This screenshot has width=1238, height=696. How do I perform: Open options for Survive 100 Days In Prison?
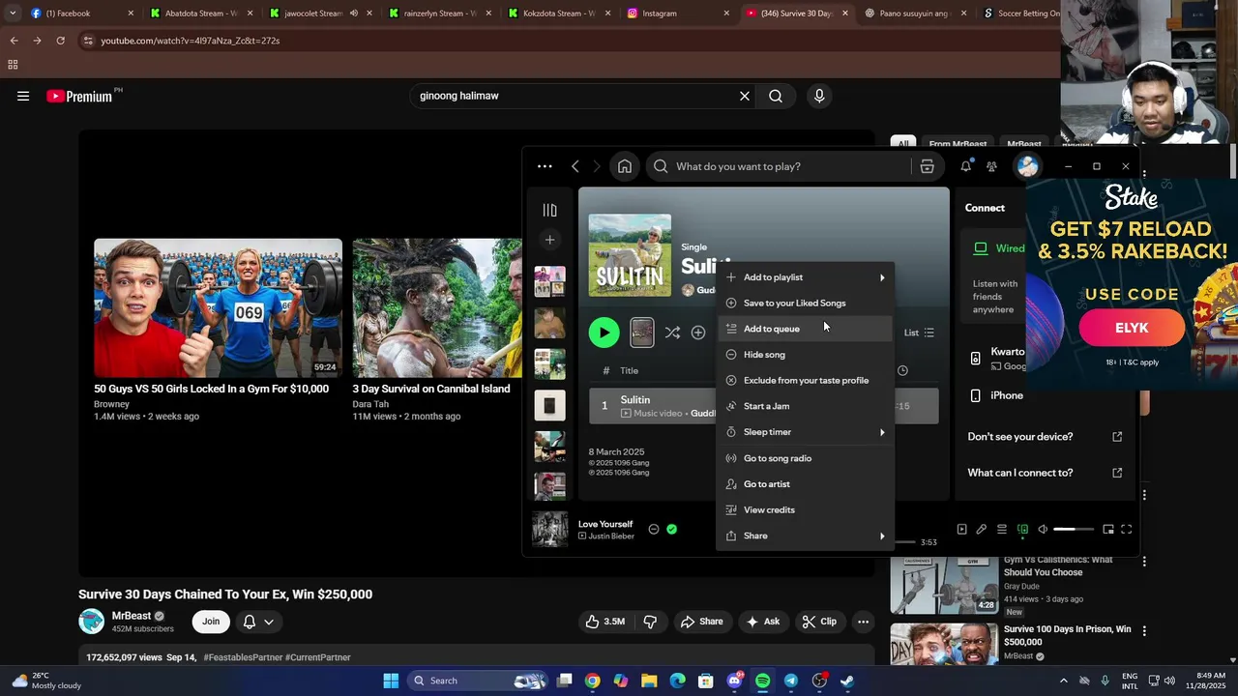tap(1144, 631)
